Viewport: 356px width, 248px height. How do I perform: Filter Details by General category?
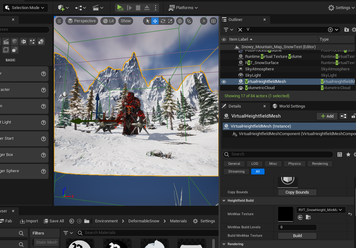point(234,164)
